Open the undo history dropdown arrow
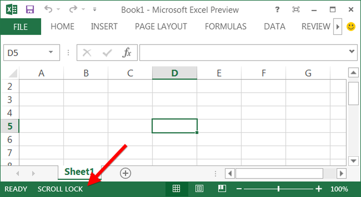 (58, 9)
